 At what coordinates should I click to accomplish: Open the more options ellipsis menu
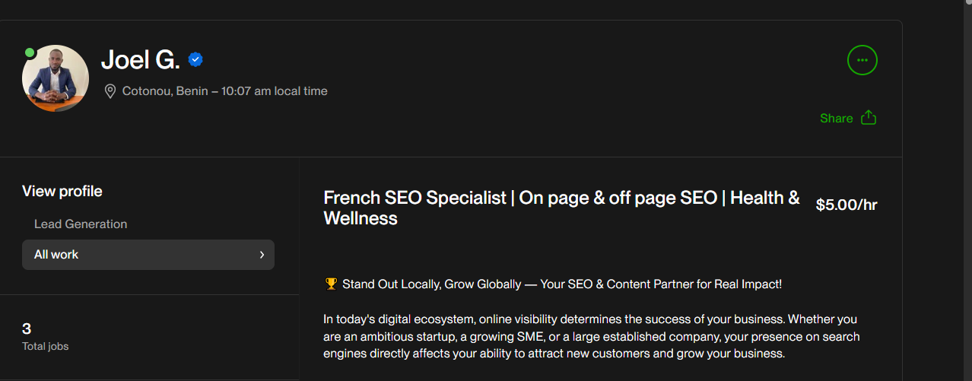(862, 60)
